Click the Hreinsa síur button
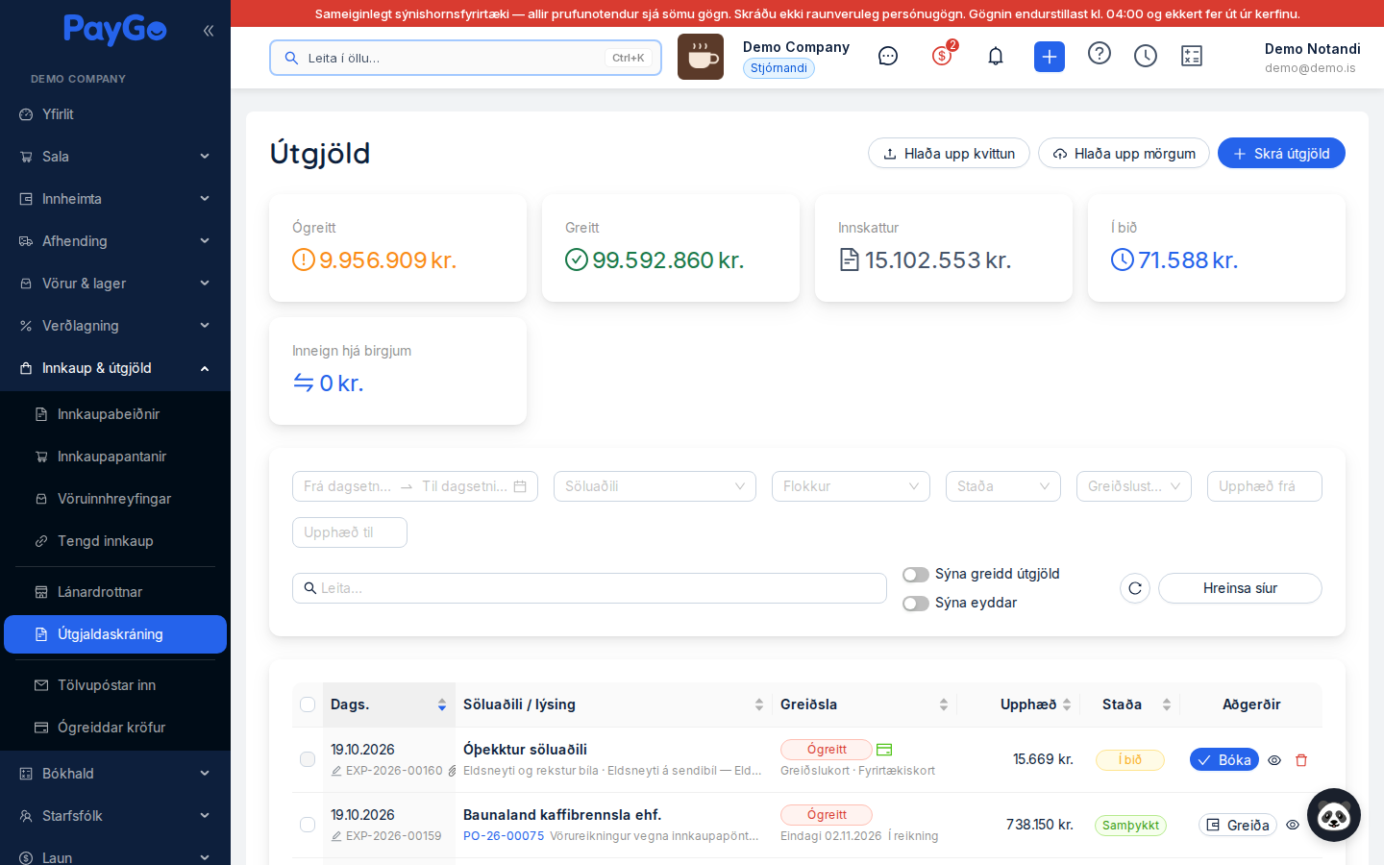The width and height of the screenshot is (1384, 865). pyautogui.click(x=1240, y=588)
